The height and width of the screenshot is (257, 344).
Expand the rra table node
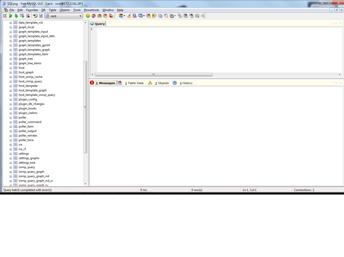11,145
